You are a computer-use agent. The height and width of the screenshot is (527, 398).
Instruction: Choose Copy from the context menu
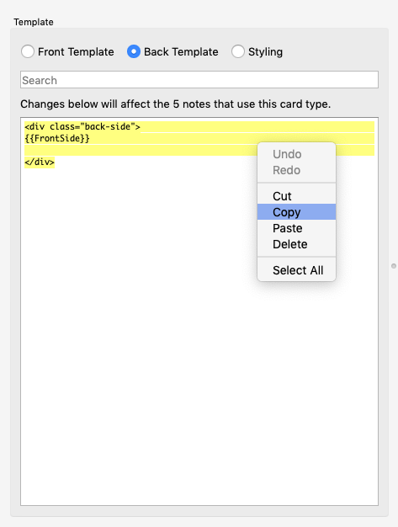tap(296, 212)
